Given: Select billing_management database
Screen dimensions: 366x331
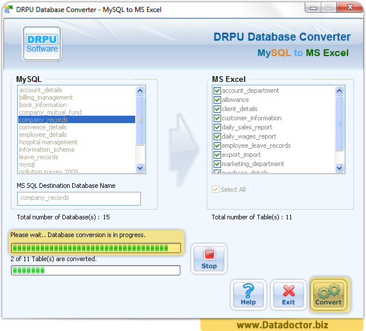Looking at the screenshot, I should tap(77, 97).
